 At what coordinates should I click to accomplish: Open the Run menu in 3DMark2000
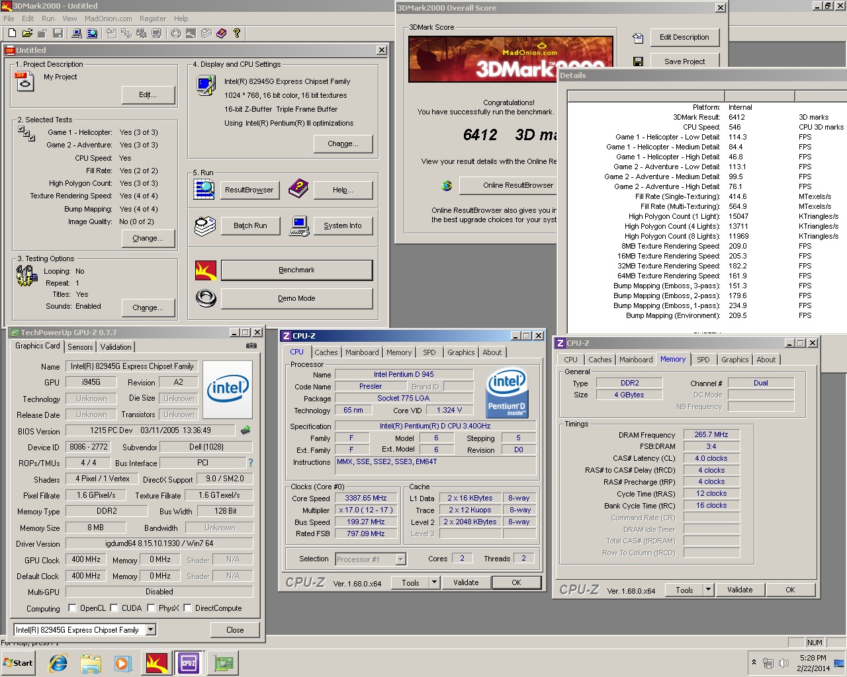coord(48,19)
